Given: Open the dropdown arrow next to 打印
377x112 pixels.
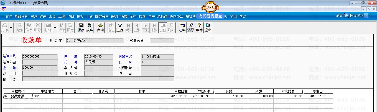Looking at the screenshot, I should coord(11,27).
